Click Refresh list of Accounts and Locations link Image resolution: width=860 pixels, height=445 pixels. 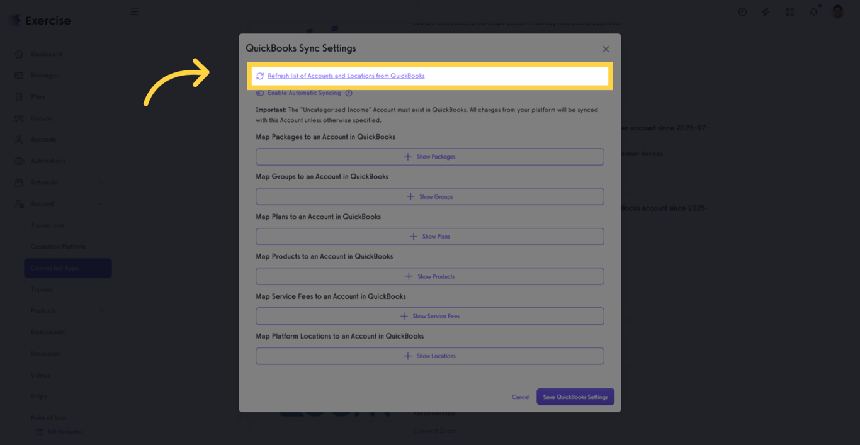(346, 76)
